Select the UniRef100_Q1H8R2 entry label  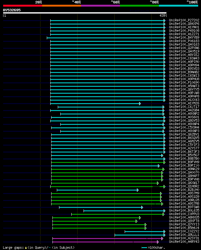184,186
